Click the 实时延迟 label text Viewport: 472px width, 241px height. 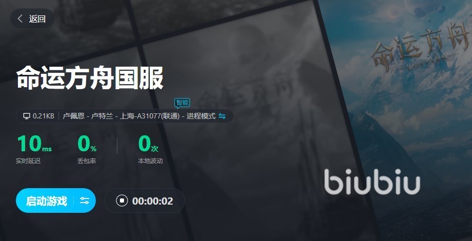tap(28, 161)
